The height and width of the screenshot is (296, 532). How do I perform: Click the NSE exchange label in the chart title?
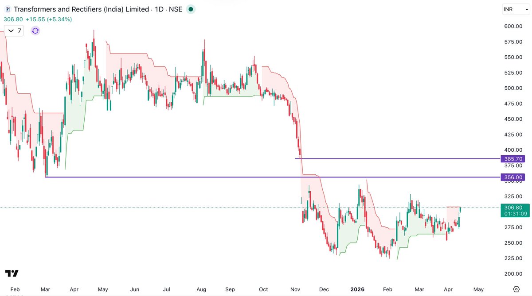pos(175,9)
